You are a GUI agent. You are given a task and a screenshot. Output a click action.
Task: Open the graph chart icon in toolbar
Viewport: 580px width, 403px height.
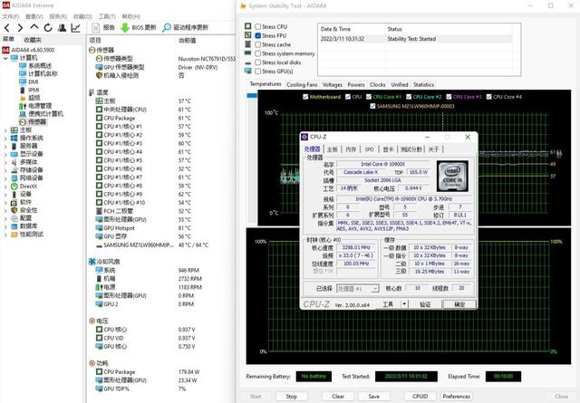[x=76, y=28]
